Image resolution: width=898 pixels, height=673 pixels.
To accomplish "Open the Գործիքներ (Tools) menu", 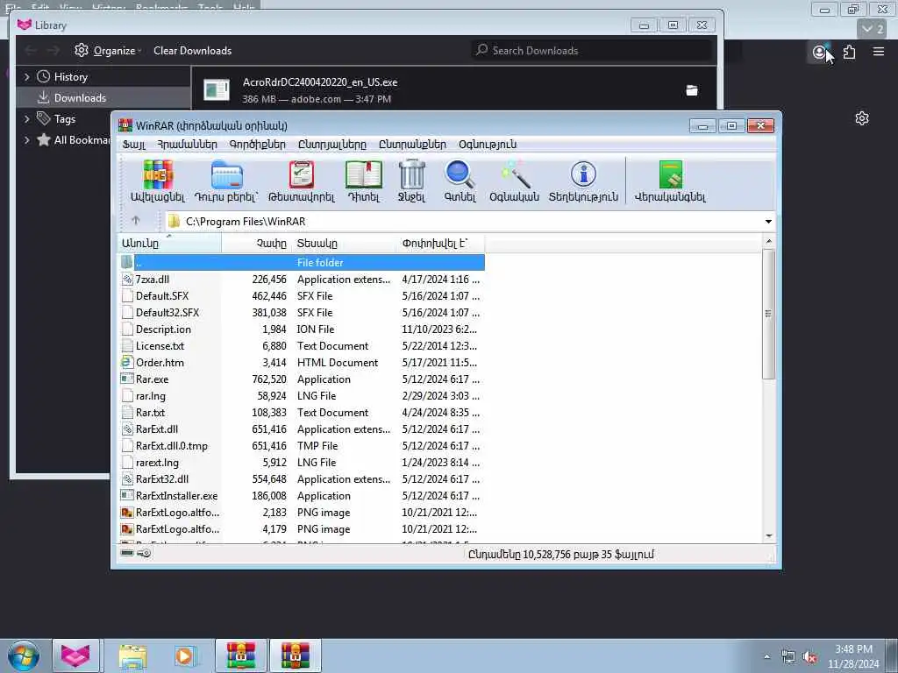I will coord(257,145).
